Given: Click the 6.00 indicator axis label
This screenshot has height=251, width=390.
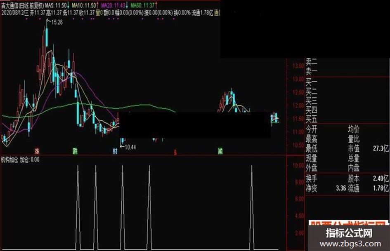Looking at the screenshot, I should pyautogui.click(x=299, y=199).
